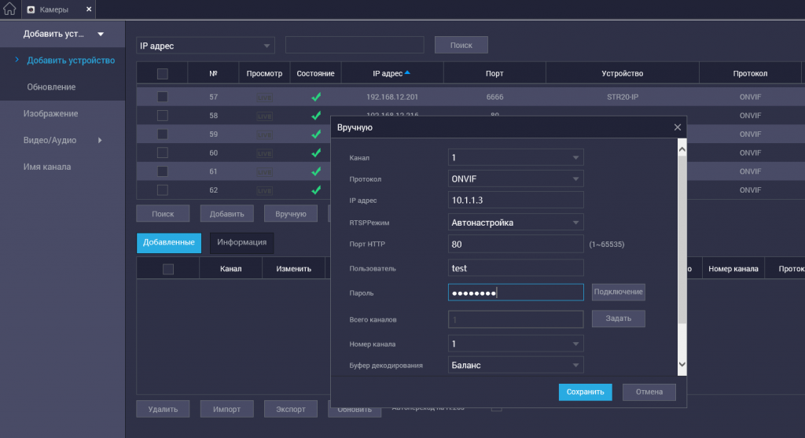This screenshot has width=805, height=438.
Task: Click the Home icon in the top bar
Action: pyautogui.click(x=9, y=9)
